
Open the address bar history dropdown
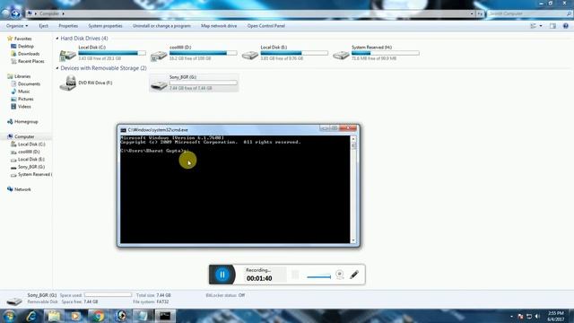pyautogui.click(x=472, y=13)
